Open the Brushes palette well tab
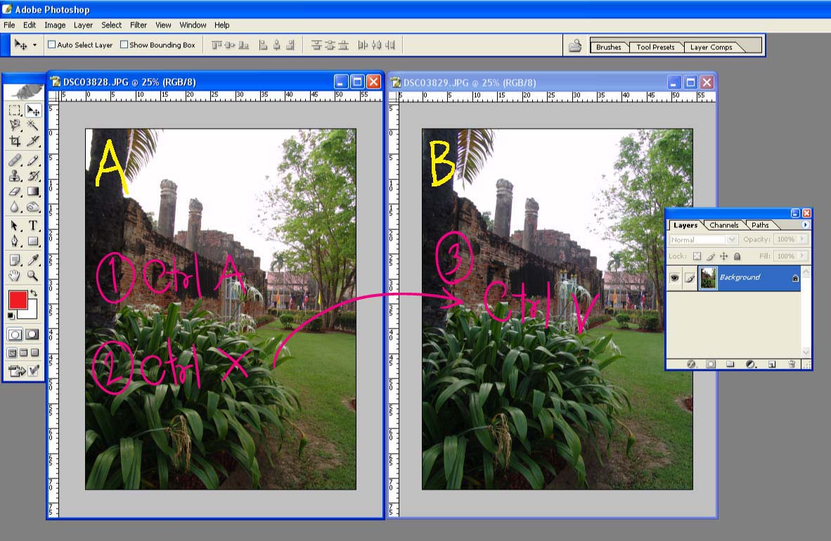831x541 pixels. (608, 47)
